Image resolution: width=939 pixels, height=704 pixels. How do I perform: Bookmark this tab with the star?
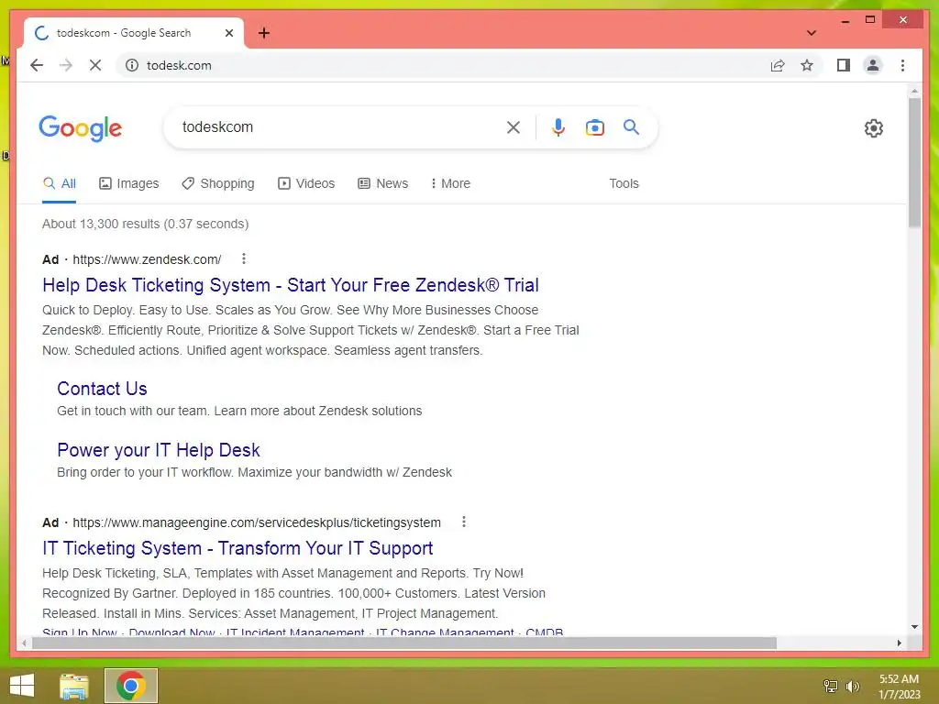pyautogui.click(x=807, y=65)
